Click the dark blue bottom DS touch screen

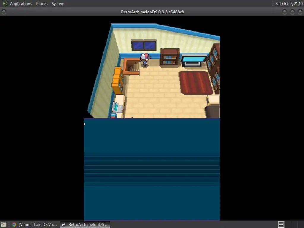(152, 169)
